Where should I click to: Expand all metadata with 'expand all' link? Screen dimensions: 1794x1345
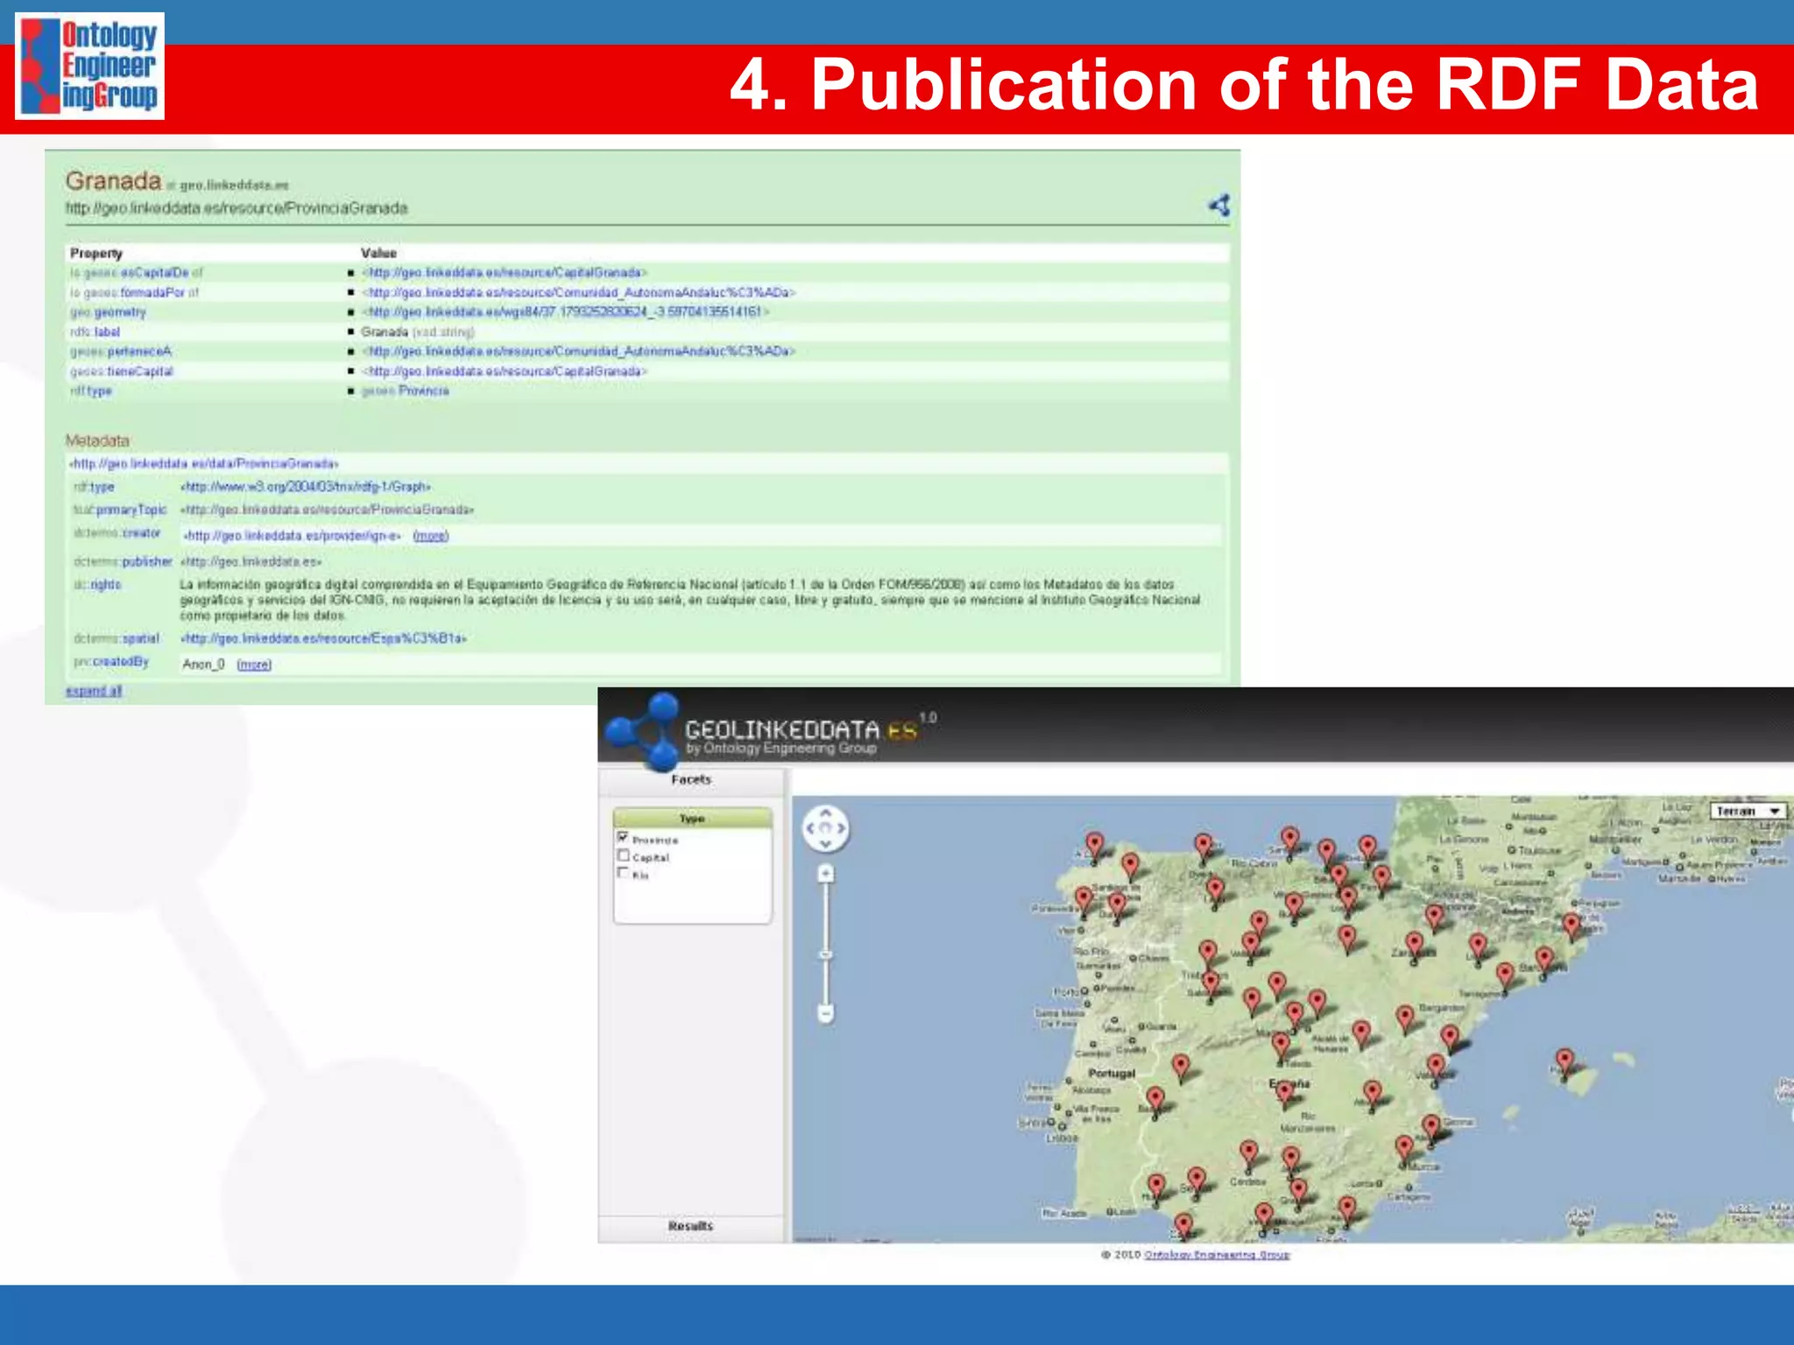[x=94, y=691]
